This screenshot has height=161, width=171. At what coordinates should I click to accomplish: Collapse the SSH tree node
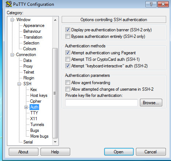[19, 84]
